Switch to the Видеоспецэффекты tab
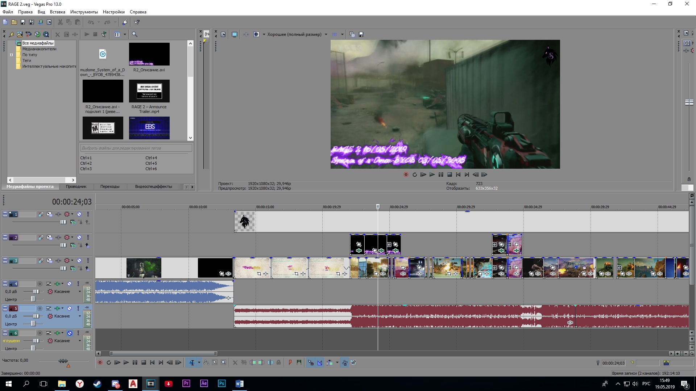Viewport: 696px width, 391px height. pyautogui.click(x=154, y=187)
